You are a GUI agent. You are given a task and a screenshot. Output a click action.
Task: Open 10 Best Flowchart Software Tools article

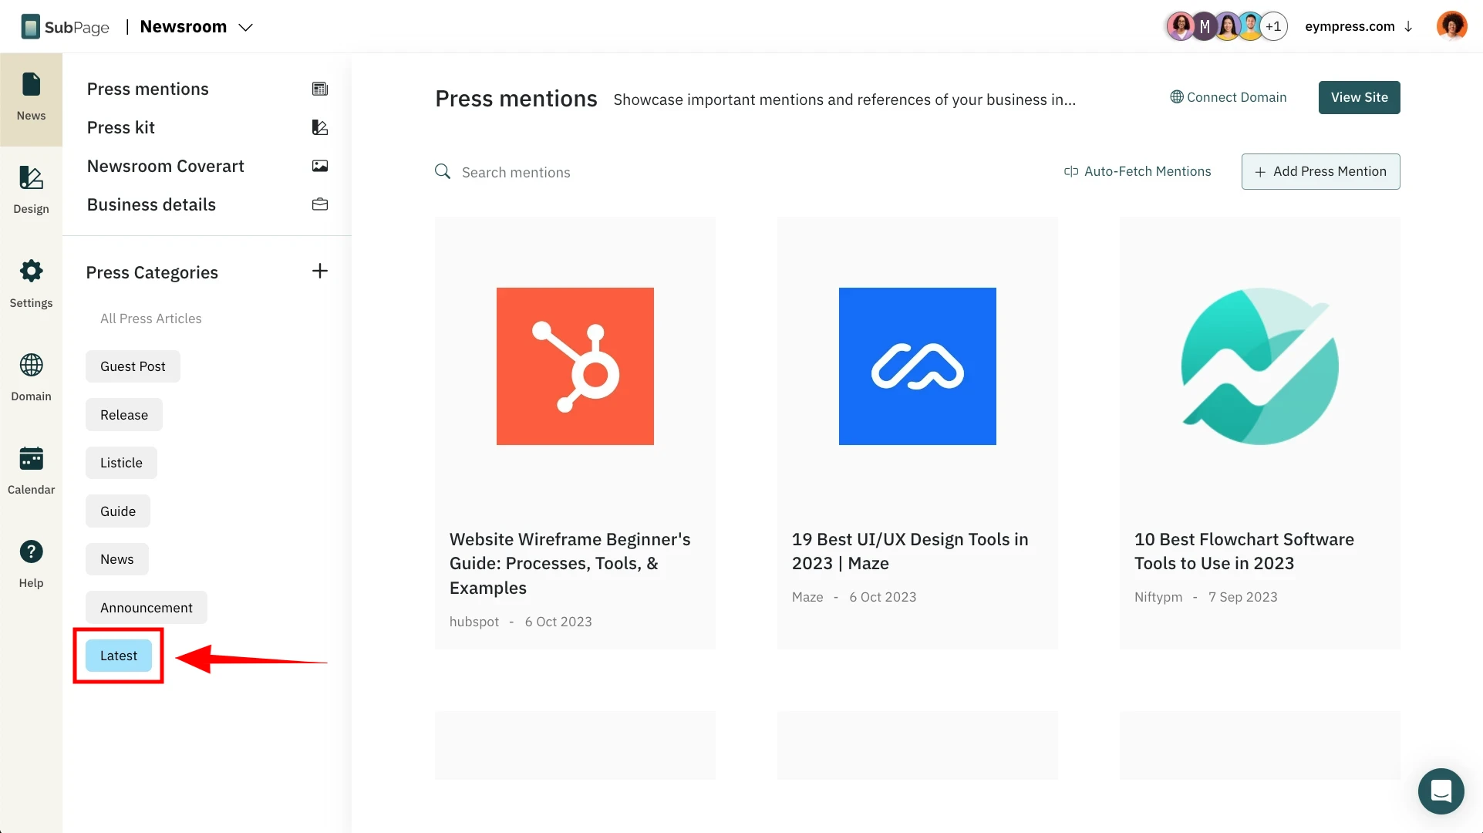(1244, 551)
